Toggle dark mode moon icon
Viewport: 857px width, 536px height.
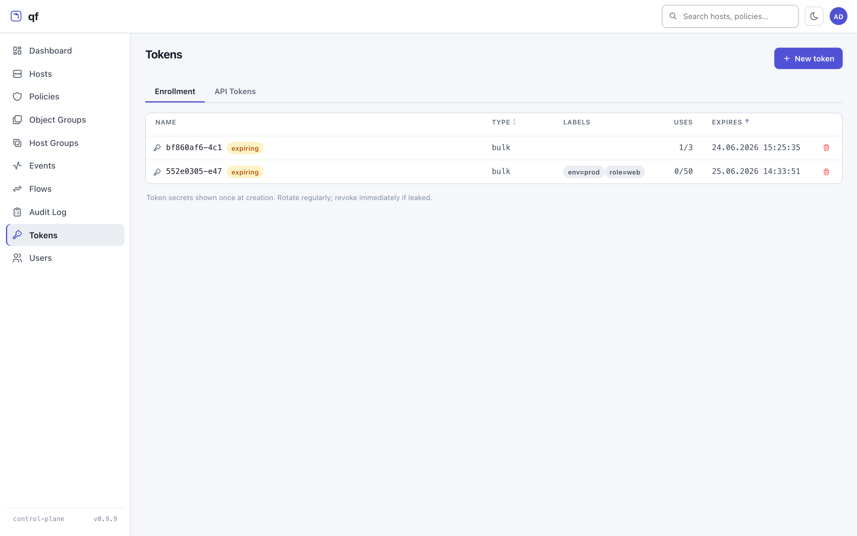click(x=814, y=16)
